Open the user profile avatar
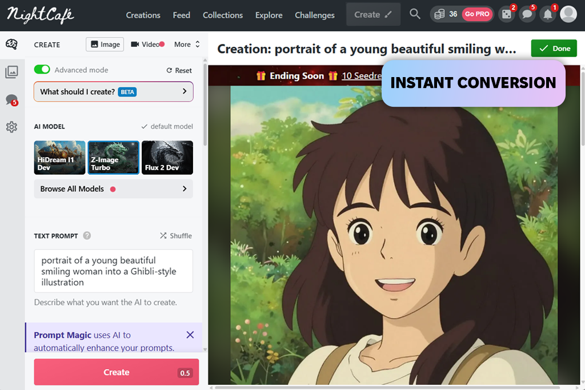This screenshot has width=585, height=390. pyautogui.click(x=568, y=14)
